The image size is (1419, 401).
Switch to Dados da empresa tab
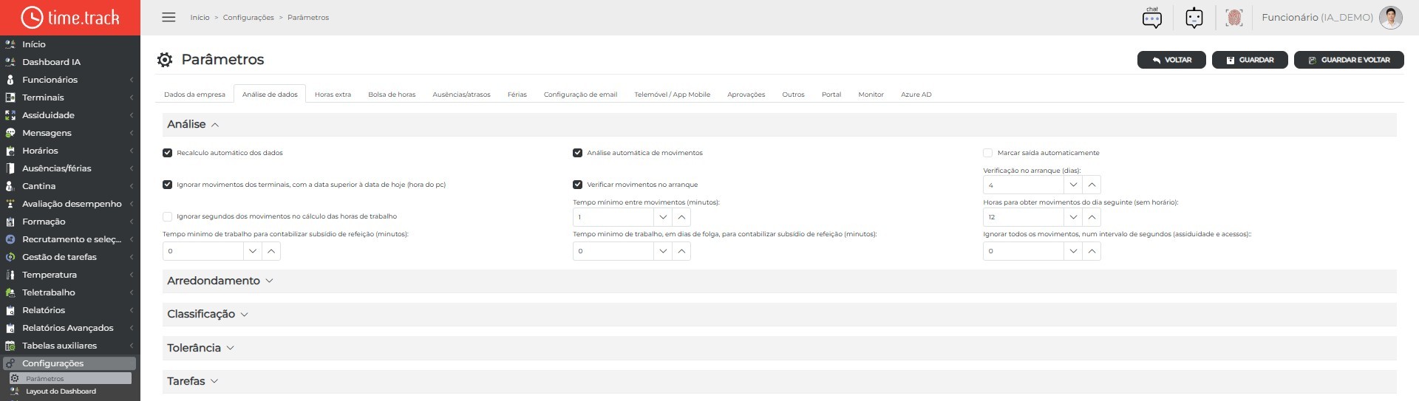194,95
